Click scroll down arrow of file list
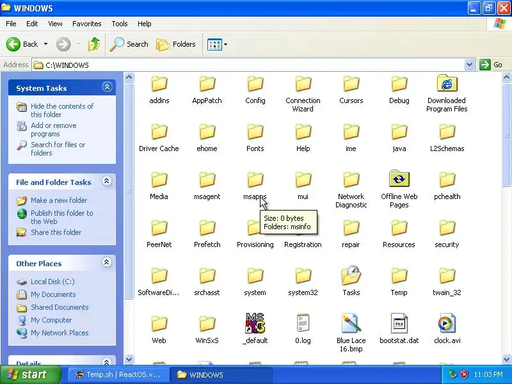The image size is (512, 384). [506, 359]
